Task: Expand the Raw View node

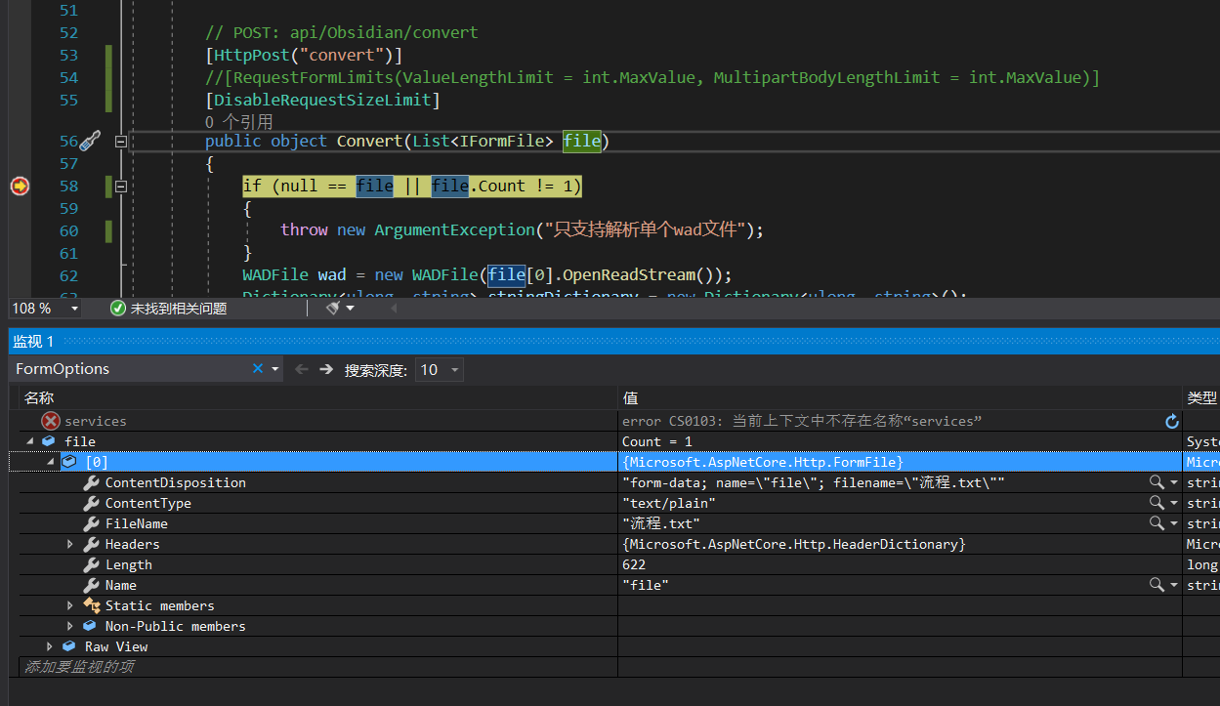Action: coord(50,646)
